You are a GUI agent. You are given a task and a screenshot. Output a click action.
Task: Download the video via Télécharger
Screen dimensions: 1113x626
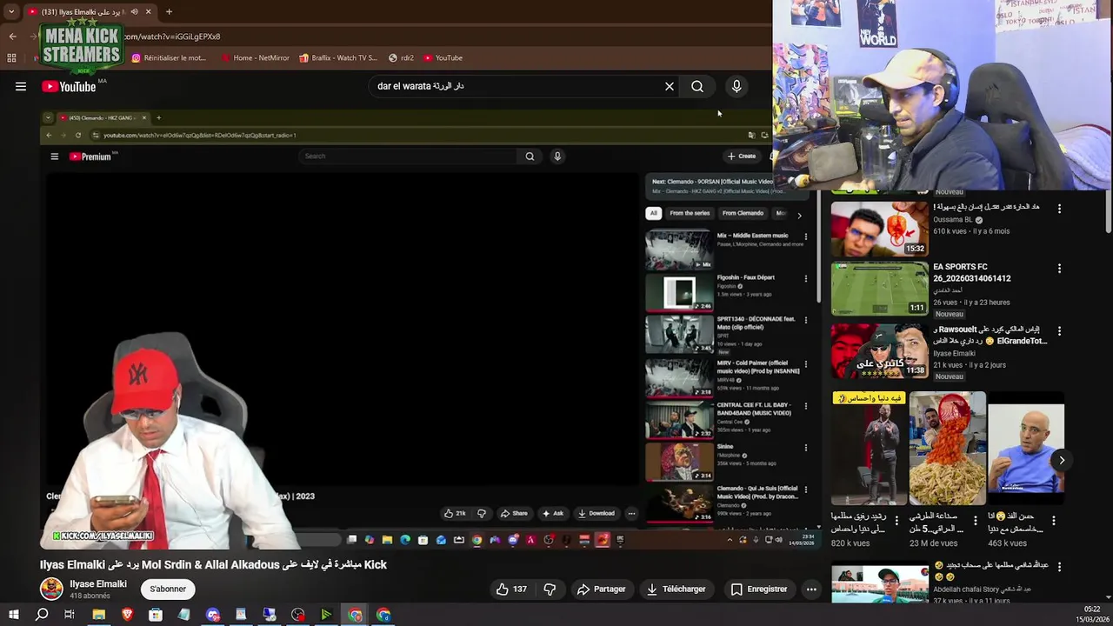tap(676, 589)
